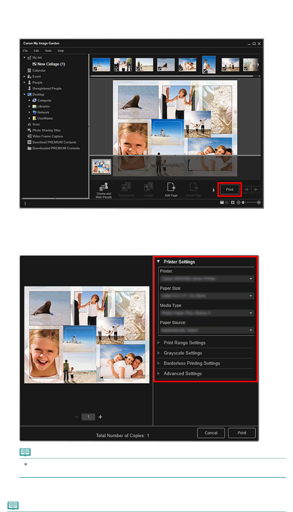Click the Add Page icon
The image size is (293, 512).
click(171, 190)
